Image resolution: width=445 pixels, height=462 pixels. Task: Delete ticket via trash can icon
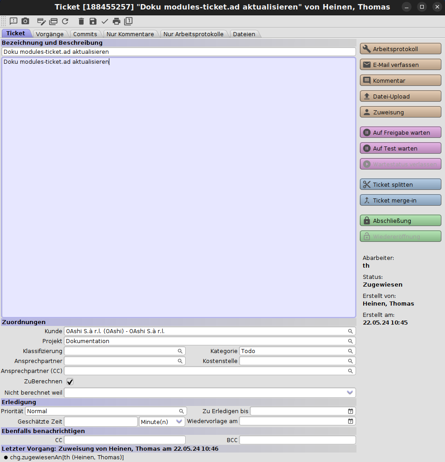[81, 21]
